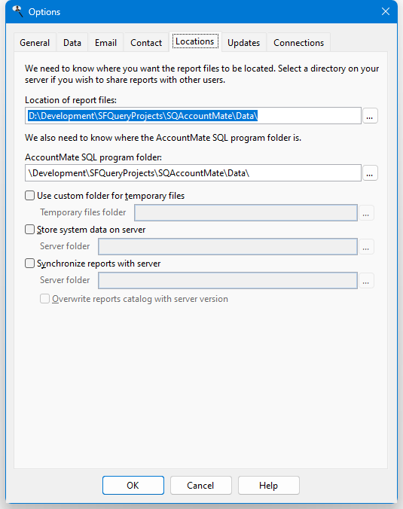
Task: Go to the Email tab
Action: 105,42
